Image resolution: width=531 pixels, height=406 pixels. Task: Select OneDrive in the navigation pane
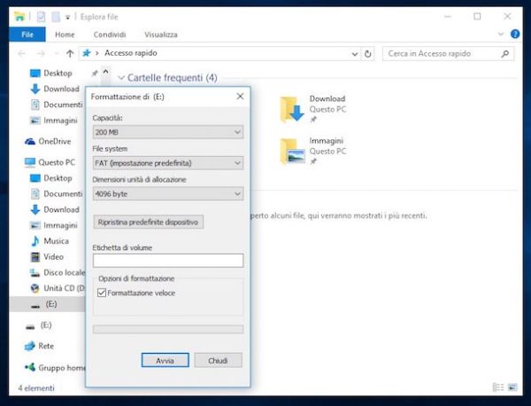pos(54,141)
